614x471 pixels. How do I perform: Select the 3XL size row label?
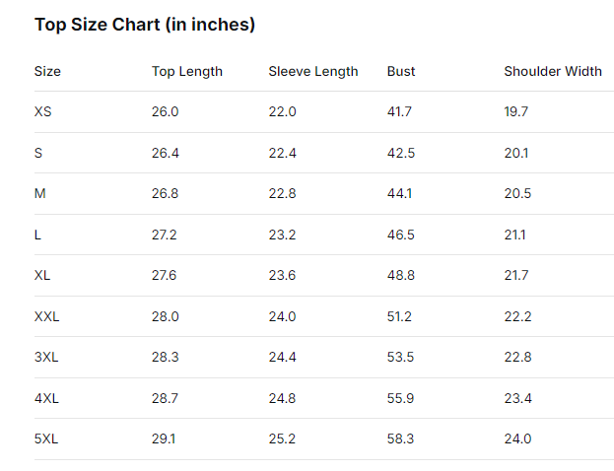(x=46, y=357)
